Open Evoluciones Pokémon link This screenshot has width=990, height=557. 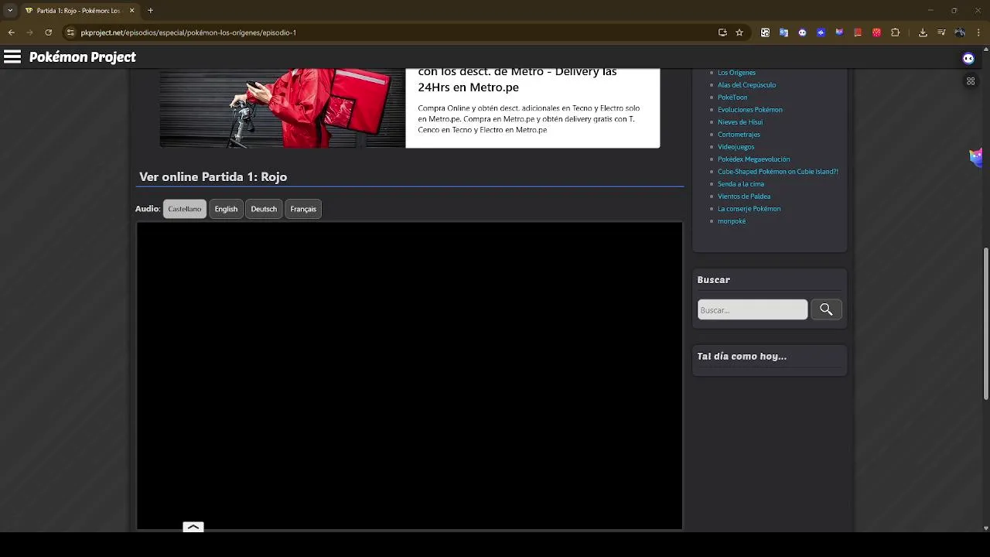[750, 110]
